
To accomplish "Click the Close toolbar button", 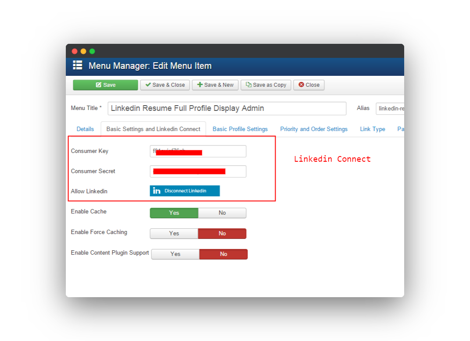I will [x=309, y=85].
